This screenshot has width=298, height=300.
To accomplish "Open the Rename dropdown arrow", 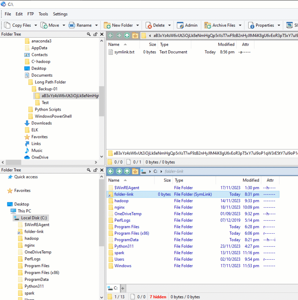I will [96, 25].
